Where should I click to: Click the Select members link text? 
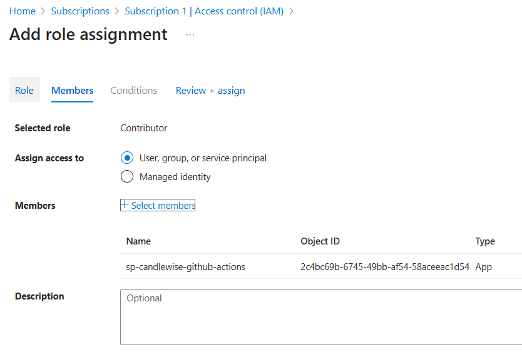pos(163,205)
